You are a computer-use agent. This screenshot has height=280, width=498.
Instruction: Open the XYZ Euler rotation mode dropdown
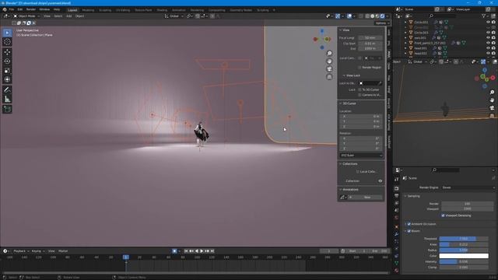(x=361, y=156)
